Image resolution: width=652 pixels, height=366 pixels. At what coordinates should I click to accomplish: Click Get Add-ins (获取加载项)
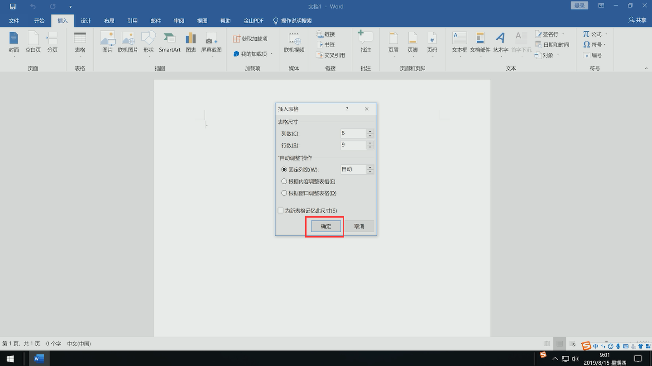click(x=250, y=39)
